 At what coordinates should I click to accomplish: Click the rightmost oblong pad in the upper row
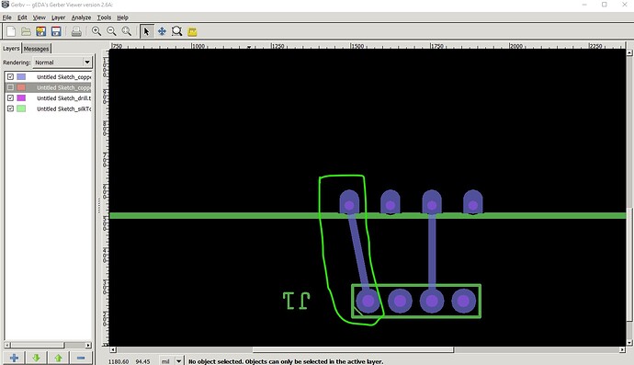pyautogui.click(x=472, y=202)
